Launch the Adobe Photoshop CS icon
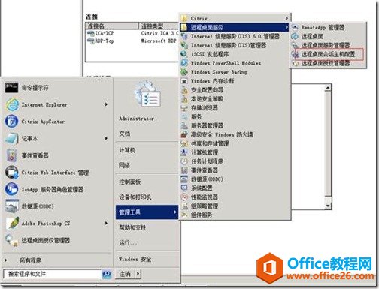 click(12, 223)
